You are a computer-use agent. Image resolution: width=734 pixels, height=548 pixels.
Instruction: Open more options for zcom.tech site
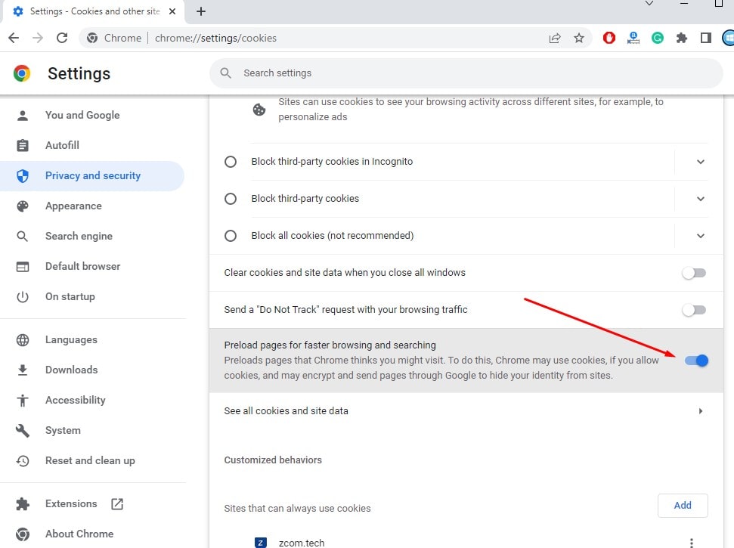click(x=691, y=542)
